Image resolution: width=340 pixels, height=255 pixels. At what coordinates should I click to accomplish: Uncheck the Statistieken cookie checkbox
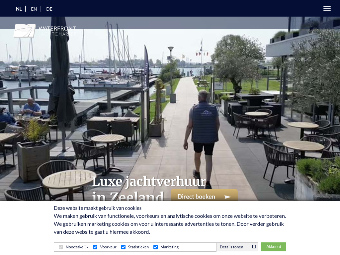pyautogui.click(x=123, y=247)
